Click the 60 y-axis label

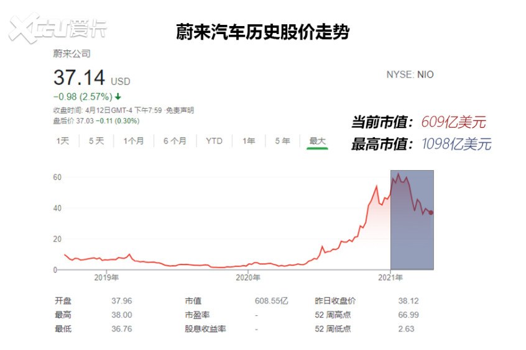pos(57,177)
